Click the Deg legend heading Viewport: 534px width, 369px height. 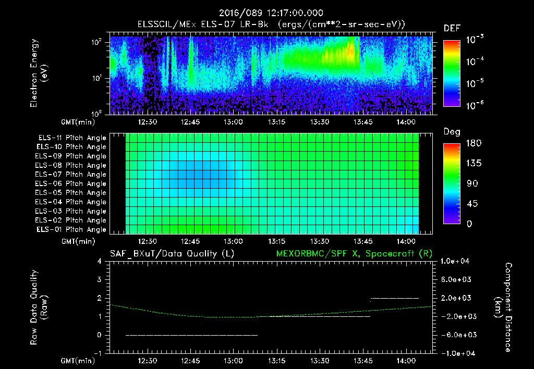pos(452,132)
